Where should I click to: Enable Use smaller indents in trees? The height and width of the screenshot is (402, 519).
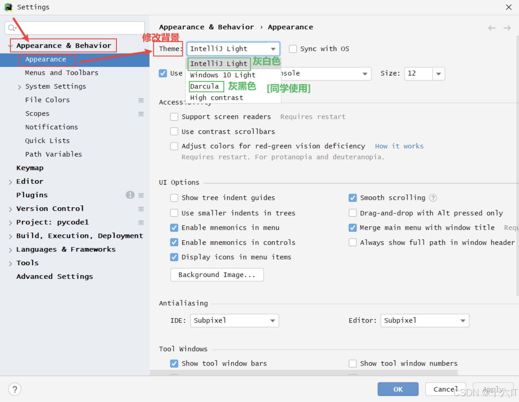click(x=174, y=213)
